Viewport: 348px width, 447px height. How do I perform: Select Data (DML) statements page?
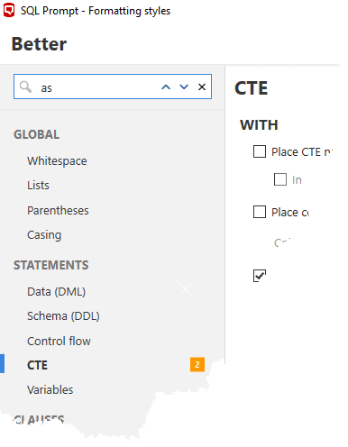[x=57, y=292]
